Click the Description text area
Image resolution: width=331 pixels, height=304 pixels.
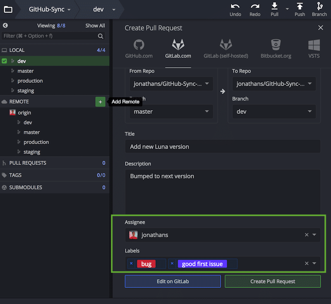pos(223,192)
